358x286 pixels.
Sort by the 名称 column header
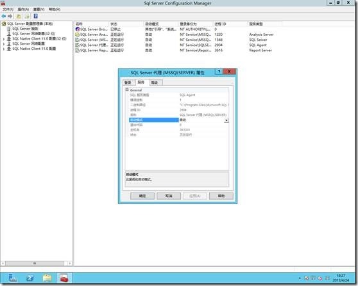click(x=92, y=24)
